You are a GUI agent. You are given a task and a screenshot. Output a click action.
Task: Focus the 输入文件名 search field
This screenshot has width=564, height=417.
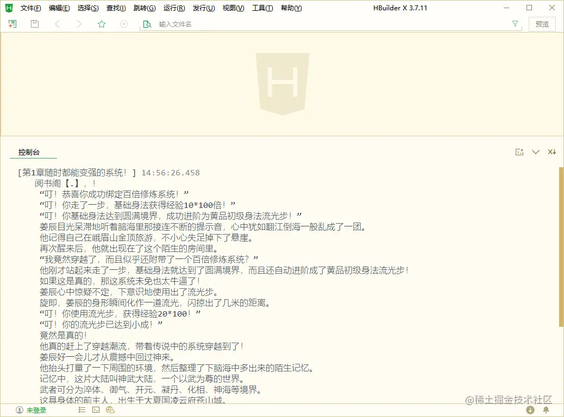pos(331,24)
